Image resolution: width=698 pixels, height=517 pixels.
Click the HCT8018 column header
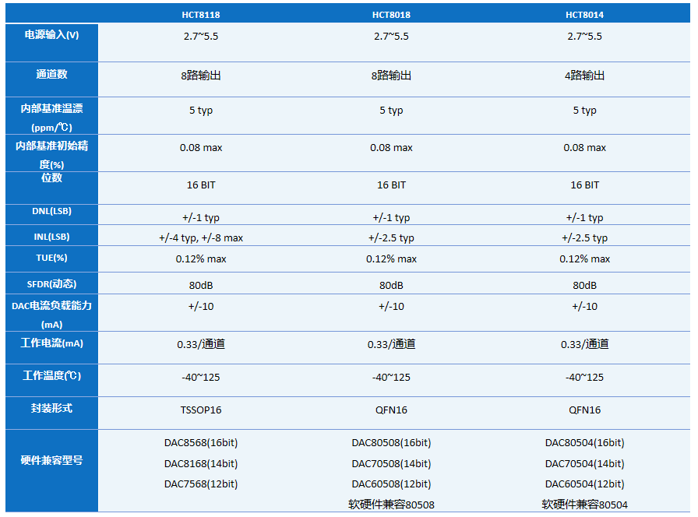(391, 14)
